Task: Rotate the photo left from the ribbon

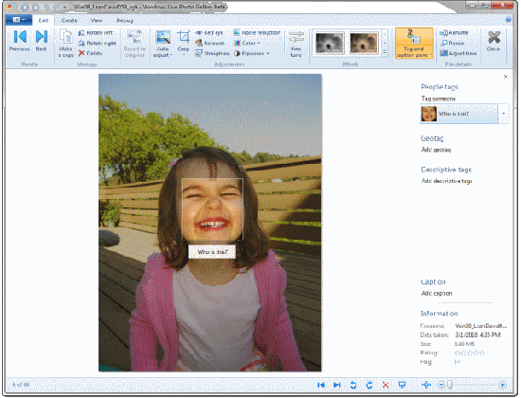Action: (96, 32)
